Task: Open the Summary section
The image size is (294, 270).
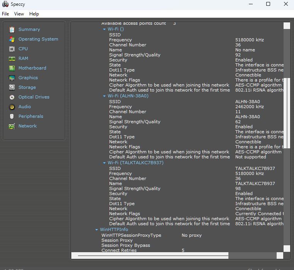Action: tap(29, 29)
